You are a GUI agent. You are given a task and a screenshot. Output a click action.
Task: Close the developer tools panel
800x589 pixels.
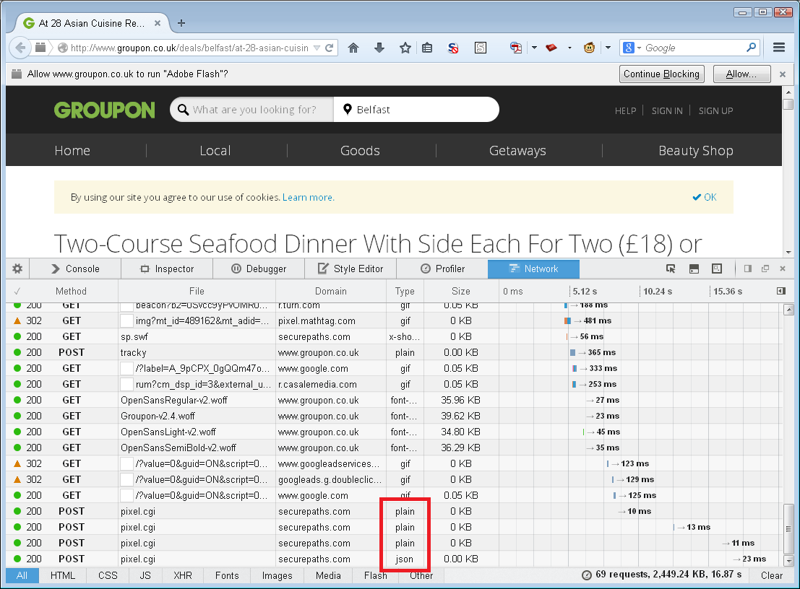click(x=783, y=269)
